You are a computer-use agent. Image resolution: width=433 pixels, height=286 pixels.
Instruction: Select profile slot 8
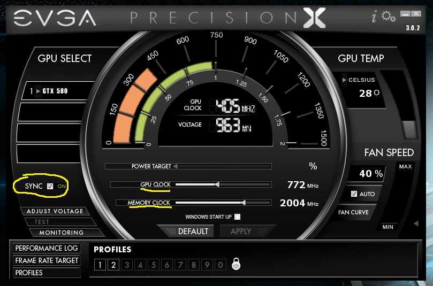coord(194,265)
